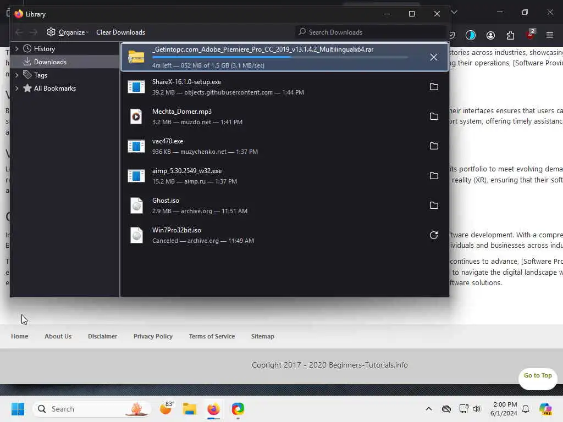
Task: Open containing folder for vac470.exe
Action: pos(434,146)
